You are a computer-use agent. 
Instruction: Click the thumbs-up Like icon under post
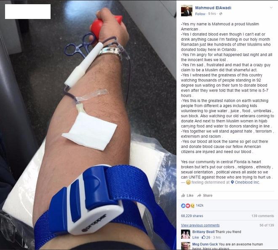(183, 195)
